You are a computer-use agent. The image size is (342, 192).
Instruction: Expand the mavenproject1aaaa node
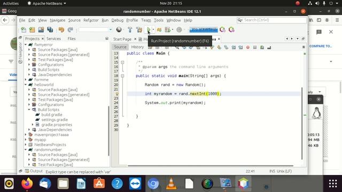pyautogui.click(x=26, y=135)
